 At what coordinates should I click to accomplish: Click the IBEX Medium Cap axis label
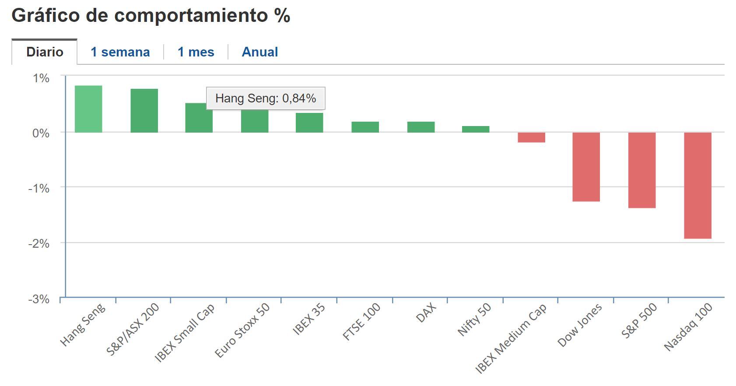[511, 339]
